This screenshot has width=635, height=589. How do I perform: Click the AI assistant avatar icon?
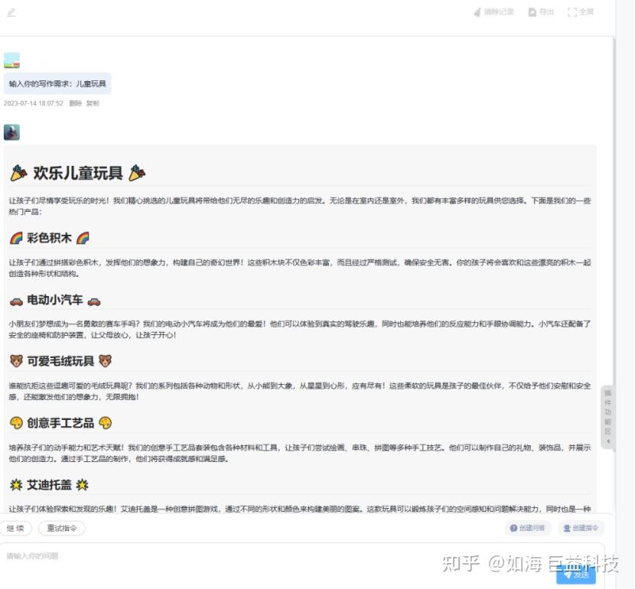click(11, 132)
